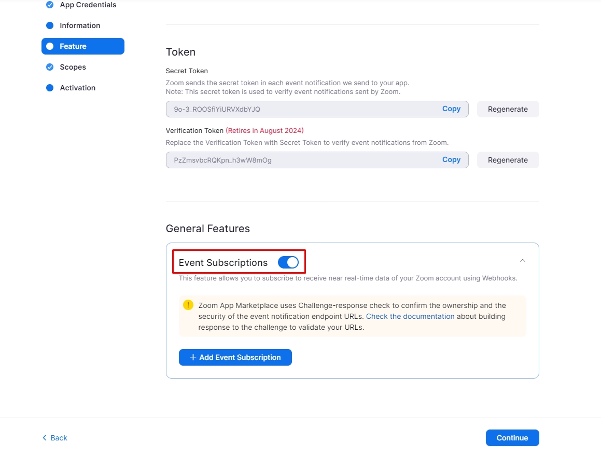Click the App Credentials checkmark icon
The image size is (601, 456).
(50, 5)
